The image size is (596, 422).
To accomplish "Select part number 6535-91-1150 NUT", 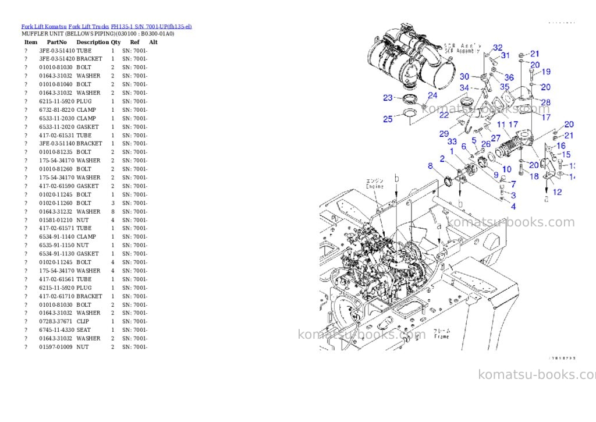I will [x=64, y=245].
